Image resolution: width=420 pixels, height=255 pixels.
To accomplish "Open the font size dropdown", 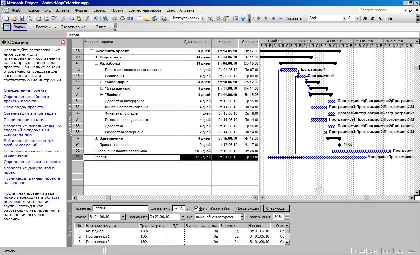I will coord(357,18).
